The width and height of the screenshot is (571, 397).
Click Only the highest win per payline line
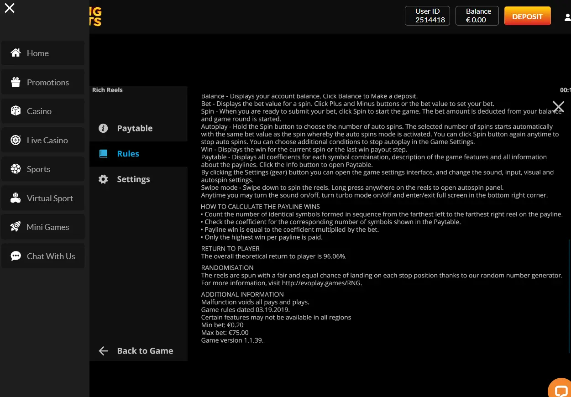262,237
